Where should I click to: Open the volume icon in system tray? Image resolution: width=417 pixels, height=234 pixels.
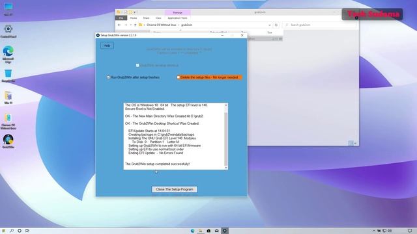390,231
